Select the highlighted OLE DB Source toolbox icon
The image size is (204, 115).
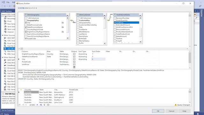[5, 49]
